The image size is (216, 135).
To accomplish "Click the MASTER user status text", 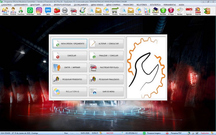I will point(110,133).
